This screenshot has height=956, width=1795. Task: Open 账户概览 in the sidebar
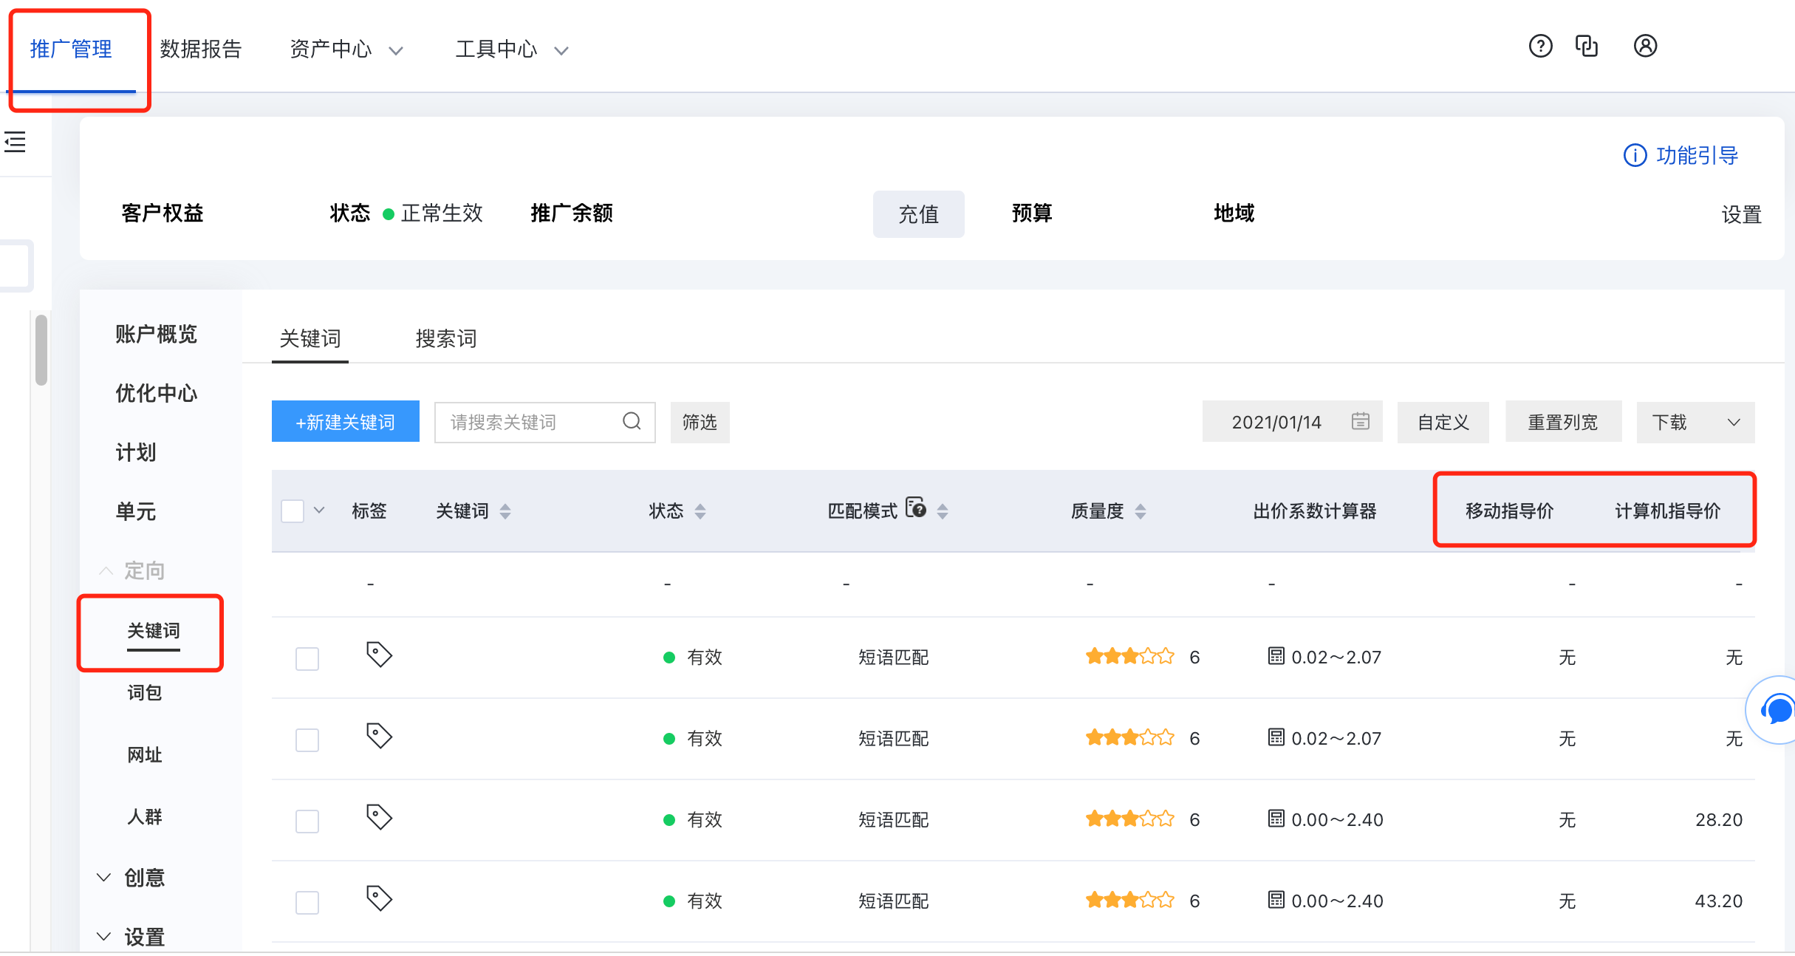point(156,334)
